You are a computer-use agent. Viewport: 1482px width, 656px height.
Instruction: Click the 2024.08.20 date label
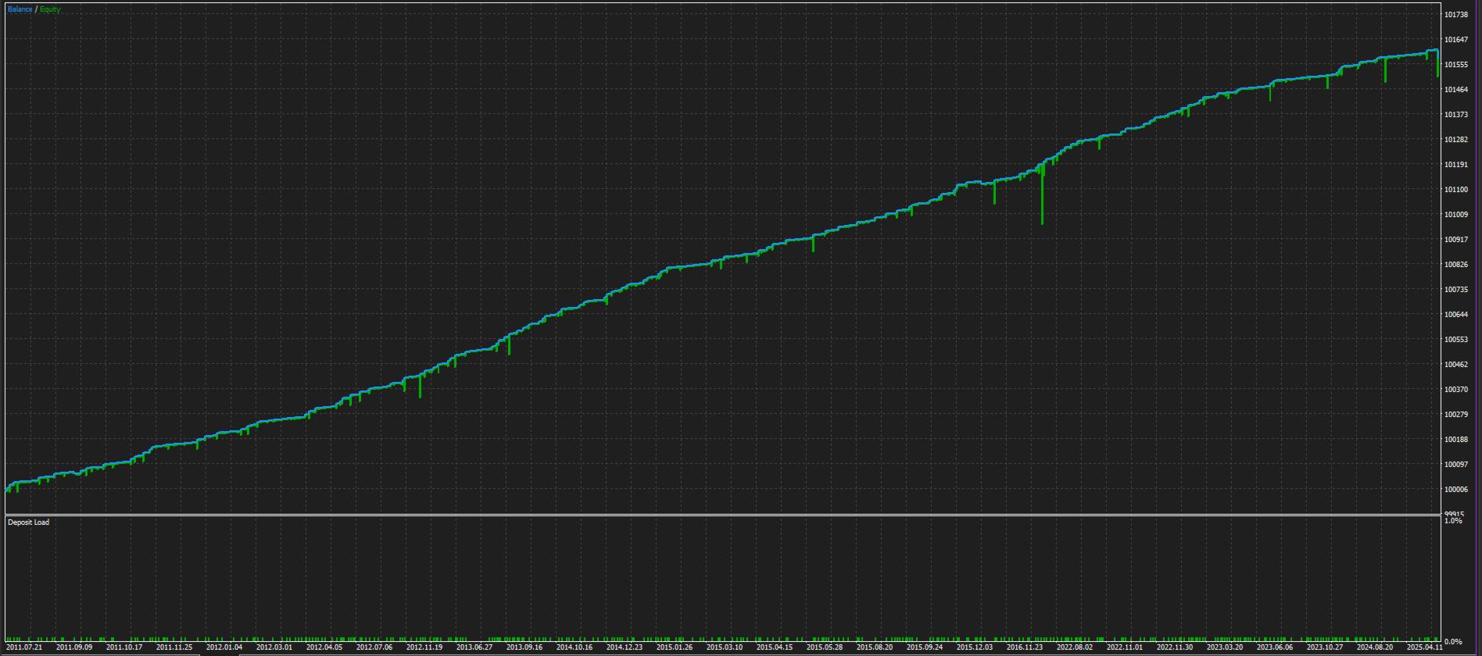coord(1375,647)
